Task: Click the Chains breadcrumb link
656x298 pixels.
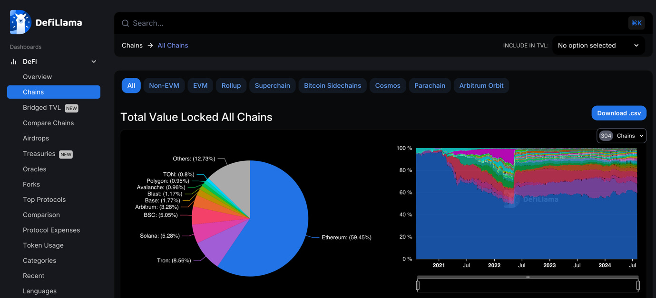Action: coord(132,46)
